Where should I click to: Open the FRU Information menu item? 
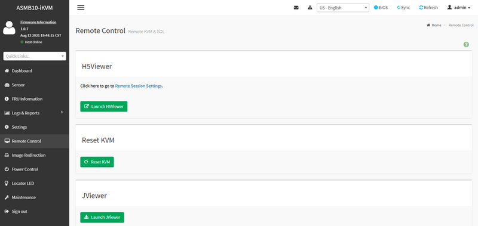pyautogui.click(x=35, y=99)
